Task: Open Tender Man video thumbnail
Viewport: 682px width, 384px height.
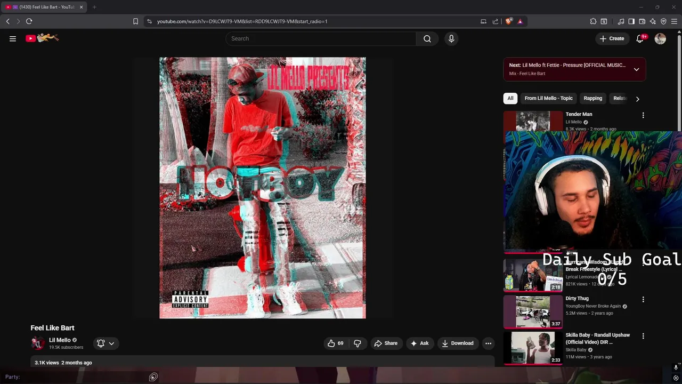Action: [533, 121]
